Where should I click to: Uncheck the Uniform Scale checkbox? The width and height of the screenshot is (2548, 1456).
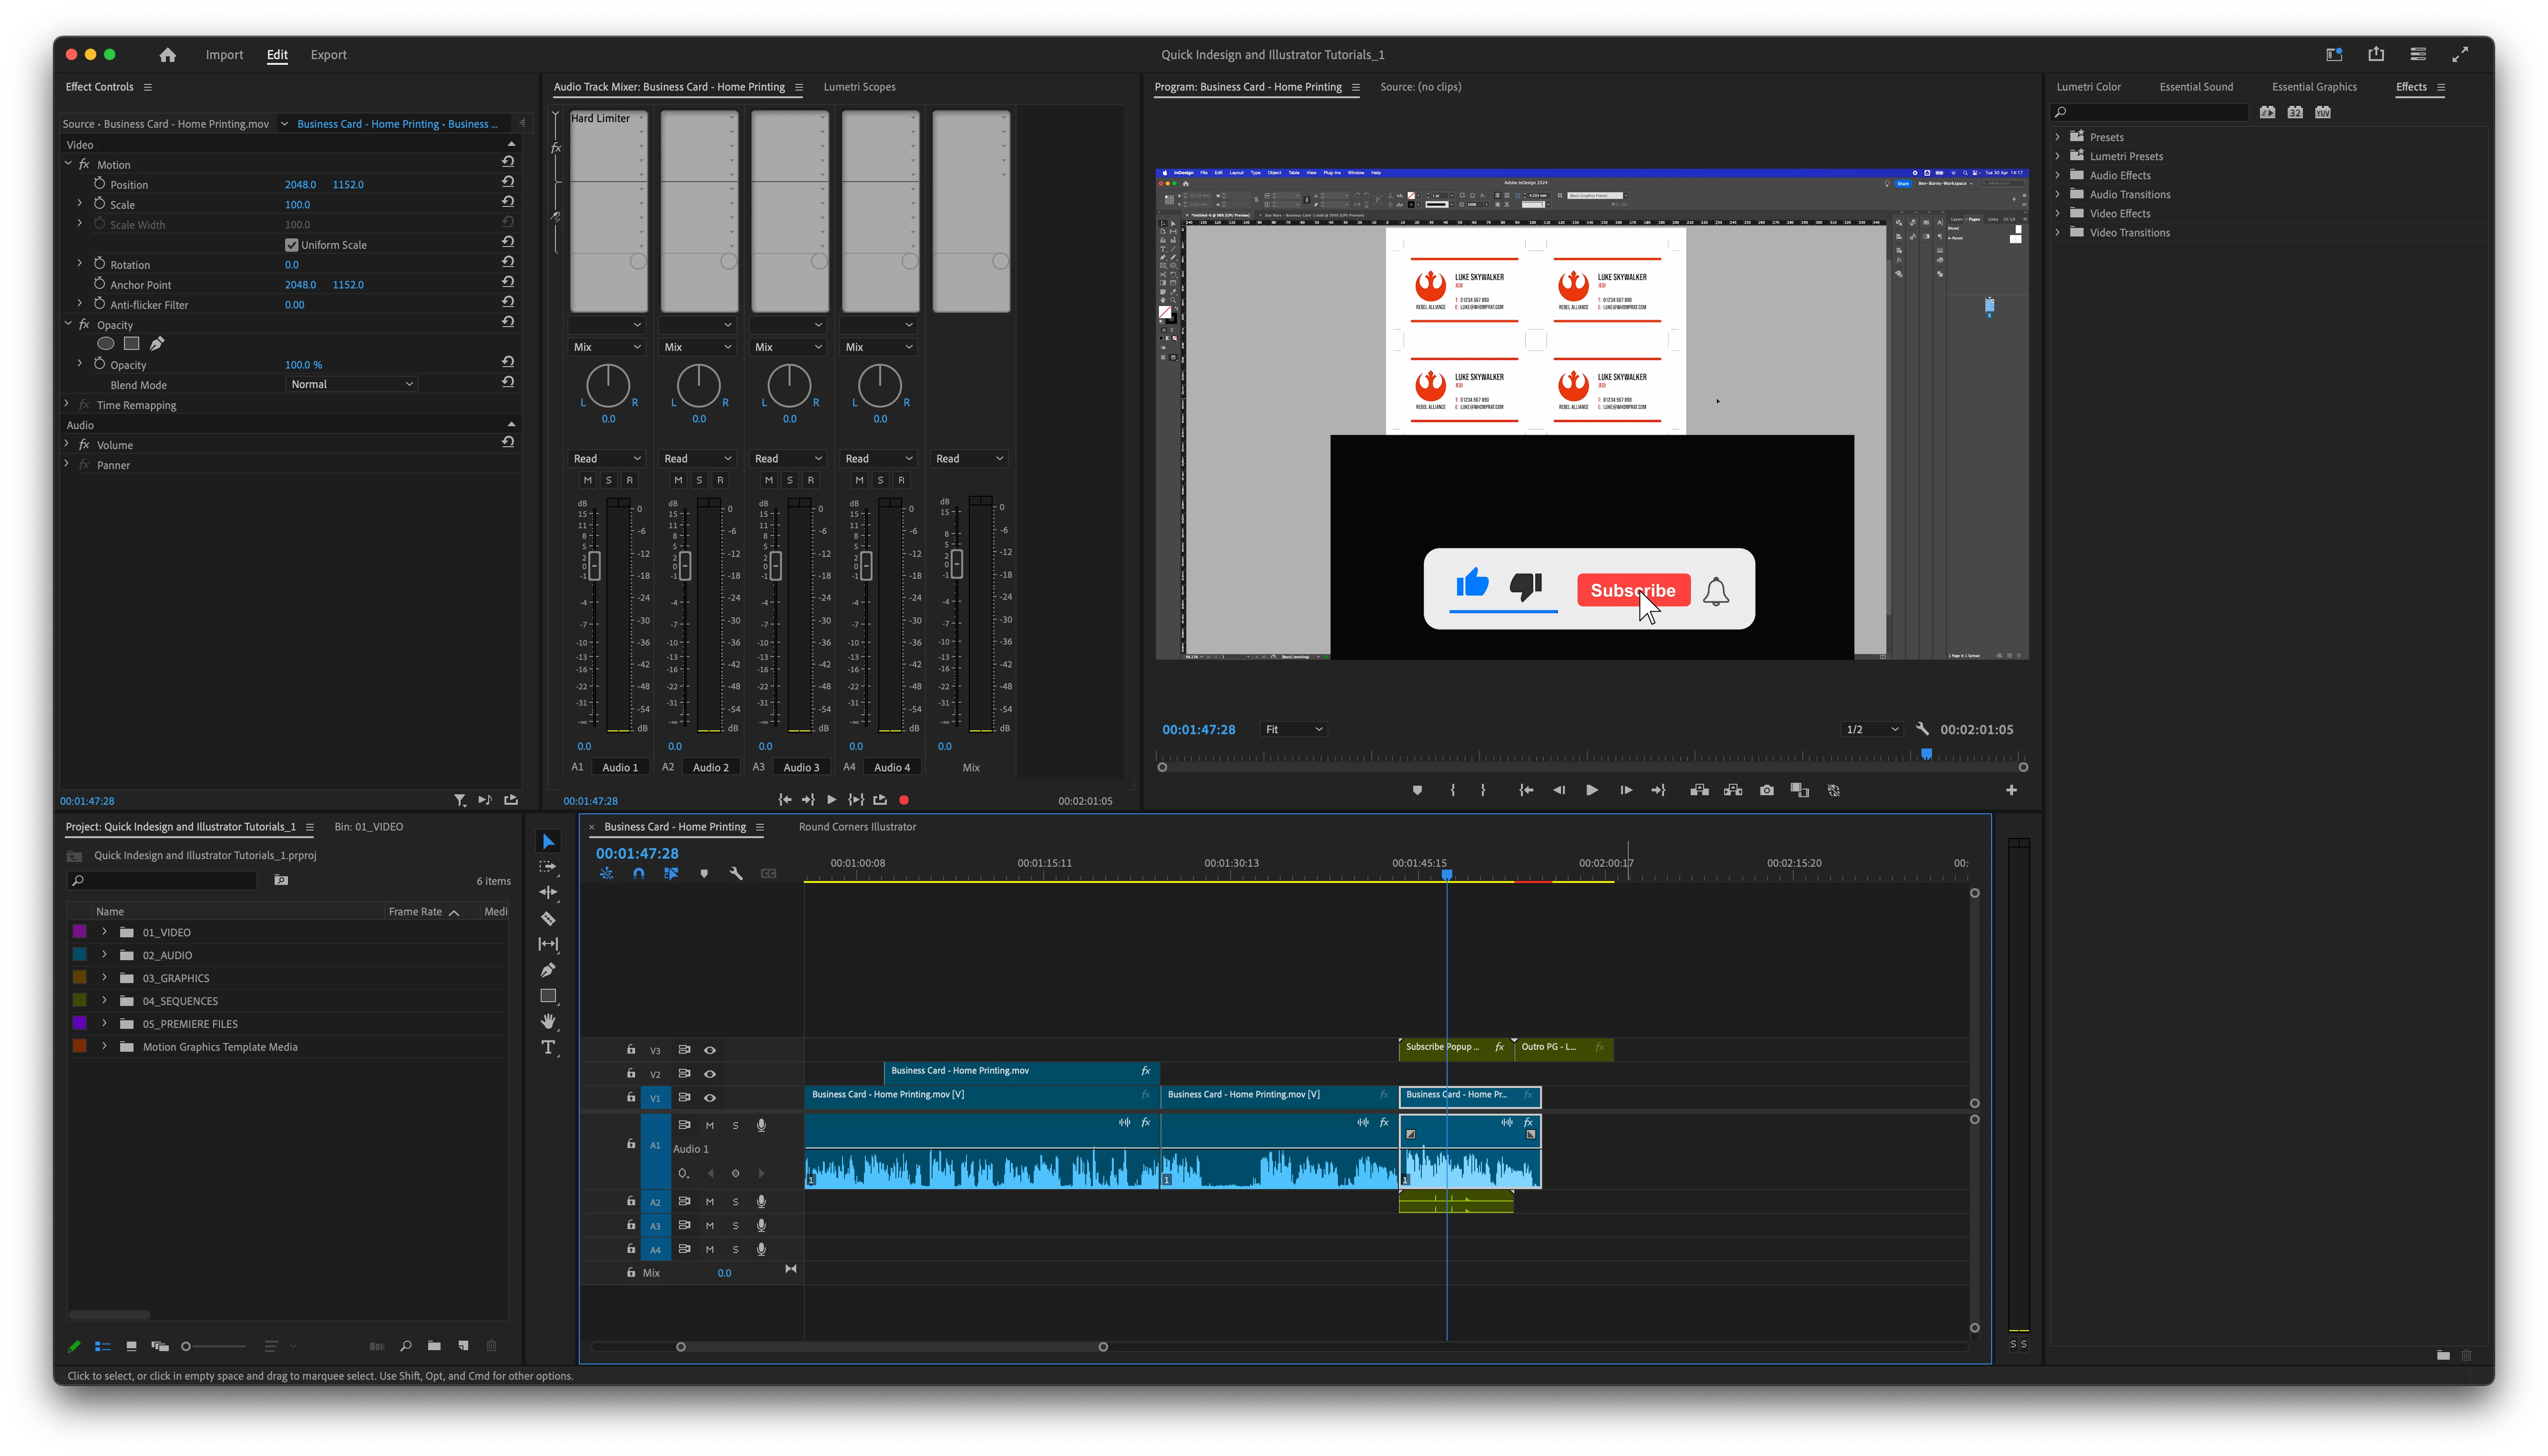pyautogui.click(x=292, y=245)
